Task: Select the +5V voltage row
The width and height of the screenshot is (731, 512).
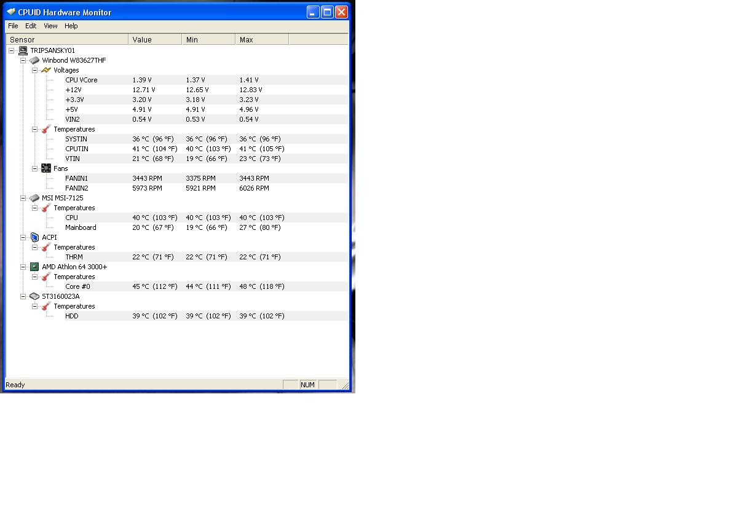Action: (x=206, y=109)
